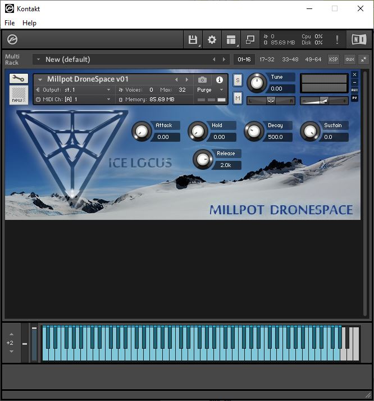The width and height of the screenshot is (374, 401).
Task: Click the Max voices value 32
Action: [x=182, y=90]
